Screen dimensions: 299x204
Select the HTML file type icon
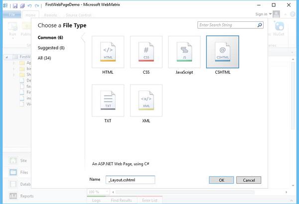coord(108,52)
